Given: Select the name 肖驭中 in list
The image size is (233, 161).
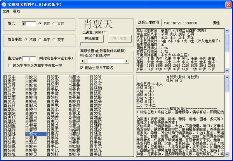Looking at the screenshot, I should tap(9, 77).
